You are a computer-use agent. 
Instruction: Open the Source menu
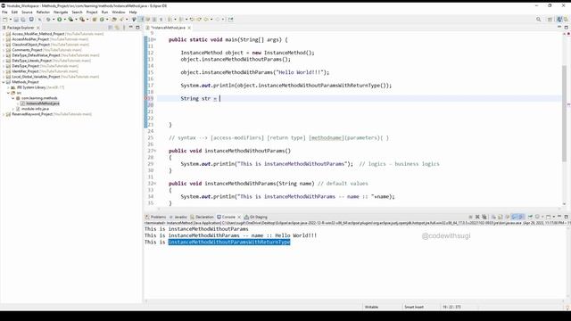coord(27,12)
